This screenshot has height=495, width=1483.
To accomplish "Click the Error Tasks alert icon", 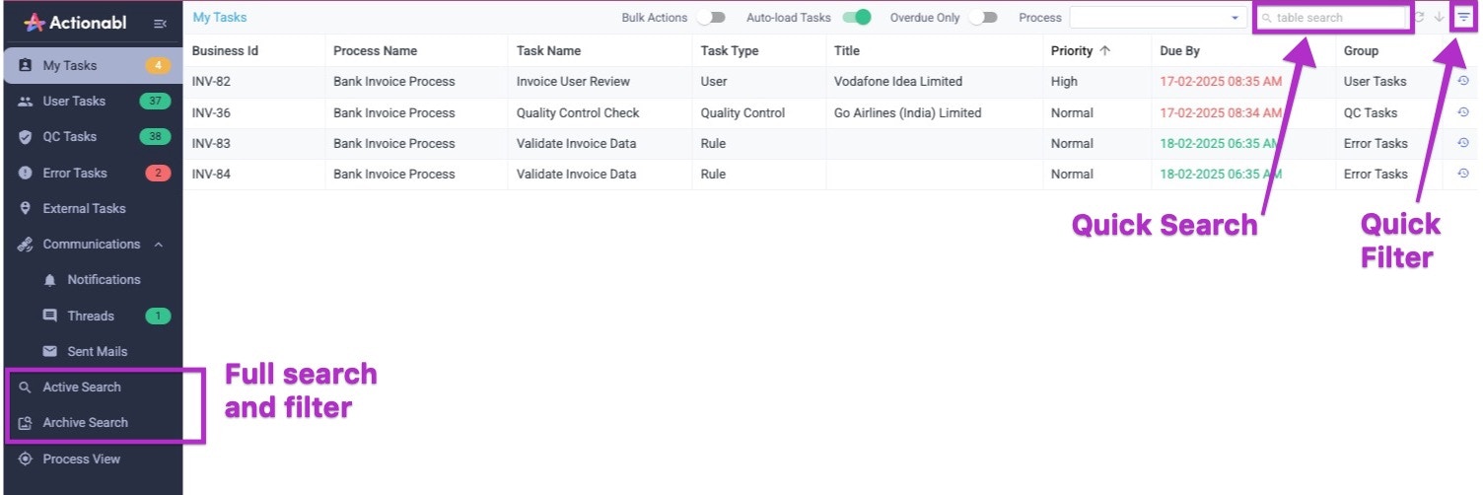I will 26,173.
